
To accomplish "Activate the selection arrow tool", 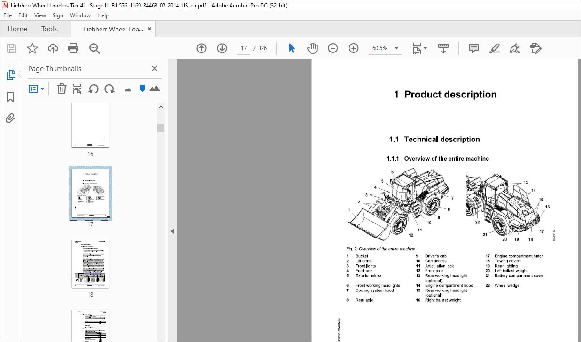I will (x=292, y=48).
